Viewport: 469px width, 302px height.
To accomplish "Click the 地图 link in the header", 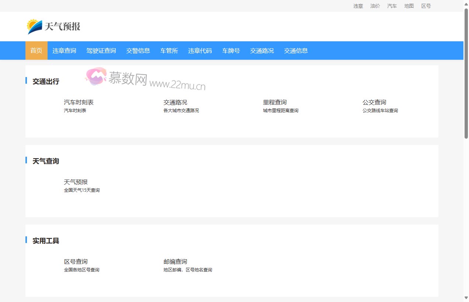I will tap(409, 6).
